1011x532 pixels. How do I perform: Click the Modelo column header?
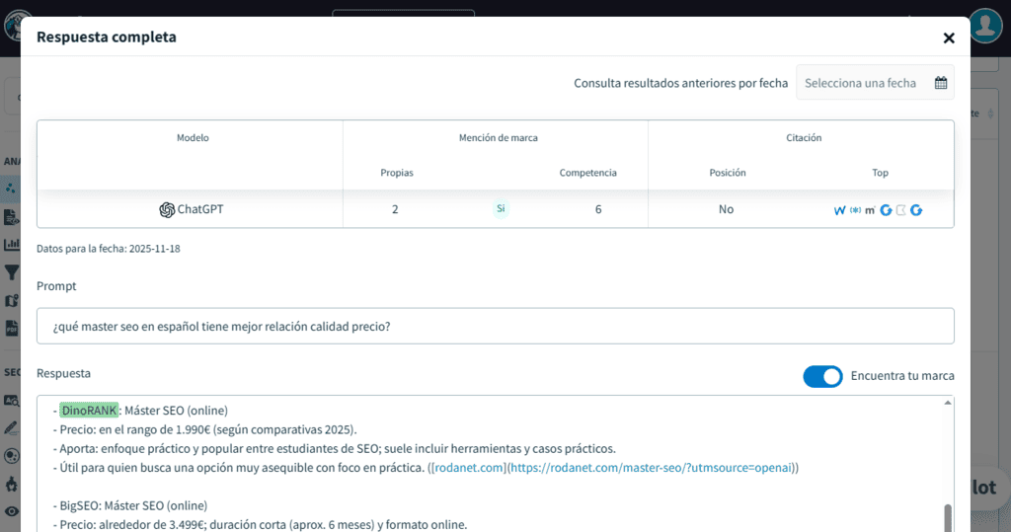193,137
